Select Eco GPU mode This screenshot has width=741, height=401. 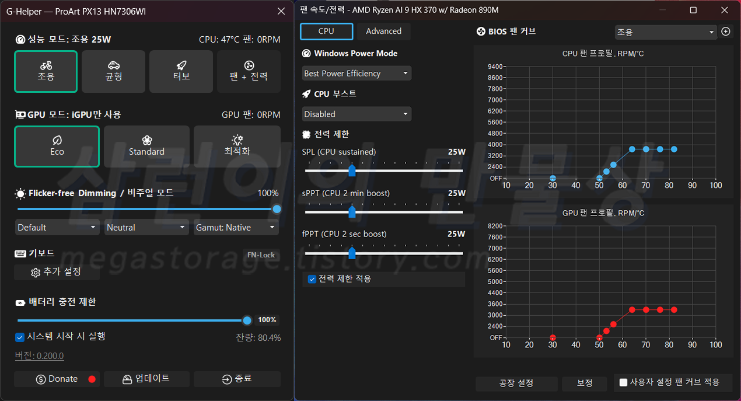pos(57,146)
